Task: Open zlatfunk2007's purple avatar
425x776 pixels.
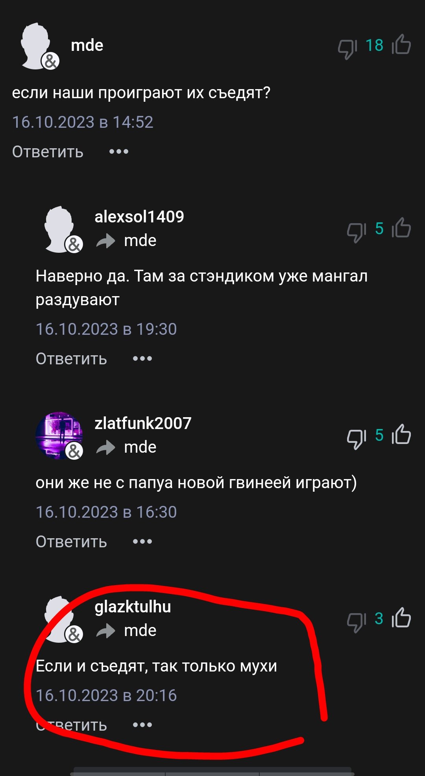Action: click(x=59, y=435)
